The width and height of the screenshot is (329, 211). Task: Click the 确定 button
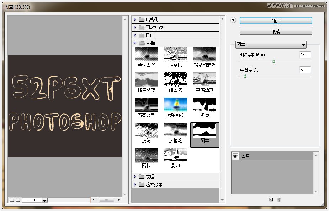[x=276, y=21]
